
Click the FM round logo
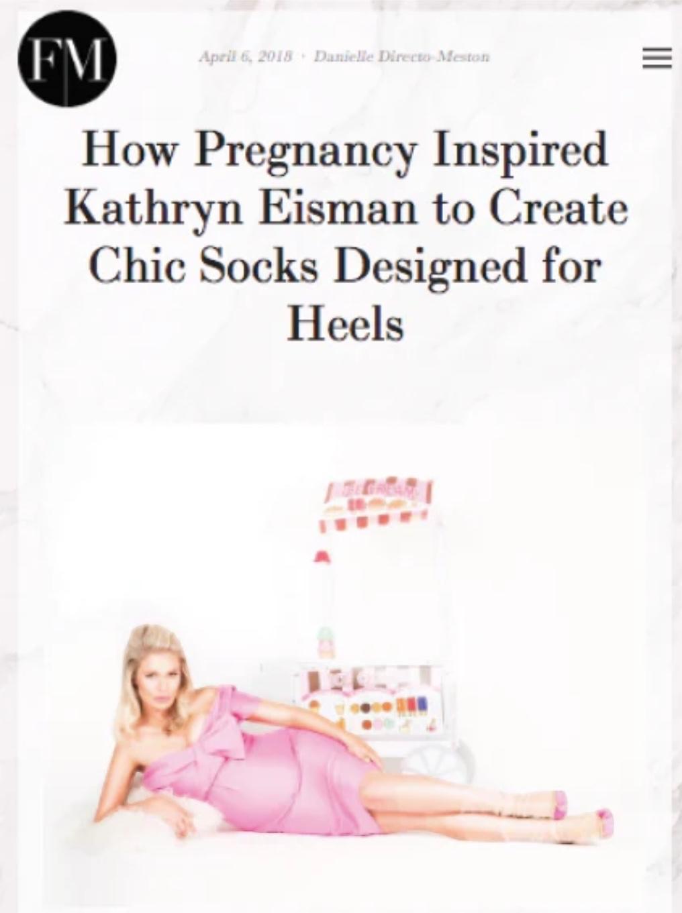[x=67, y=59]
